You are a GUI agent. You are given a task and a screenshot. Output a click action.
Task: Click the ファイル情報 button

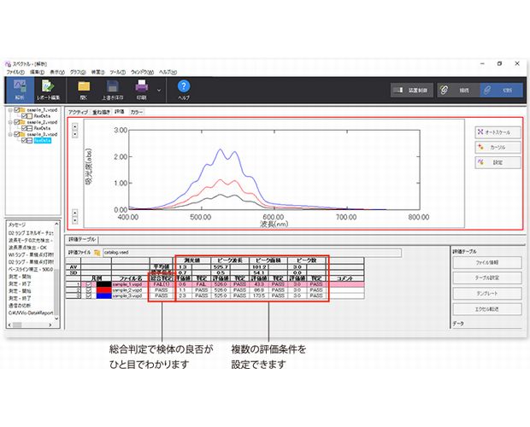click(487, 263)
